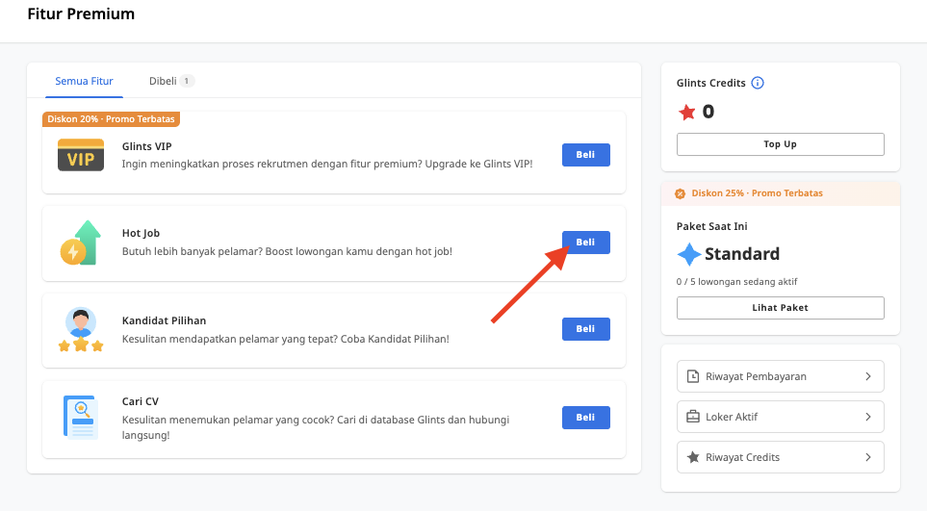Click the Glints Credits info icon
Screen dimensions: 927x511
pos(758,83)
